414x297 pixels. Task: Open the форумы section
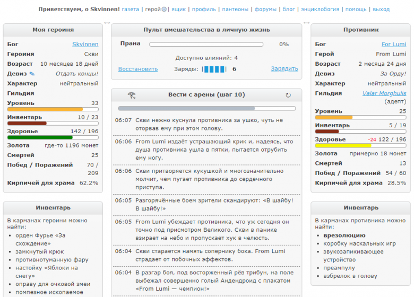265,10
